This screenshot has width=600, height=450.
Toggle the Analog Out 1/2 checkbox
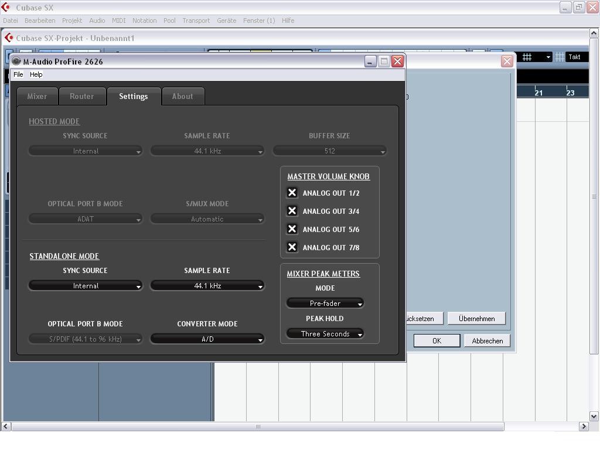(x=292, y=192)
